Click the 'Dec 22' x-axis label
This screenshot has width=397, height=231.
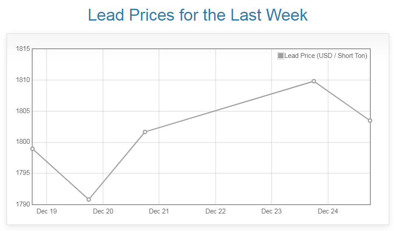[x=215, y=211]
